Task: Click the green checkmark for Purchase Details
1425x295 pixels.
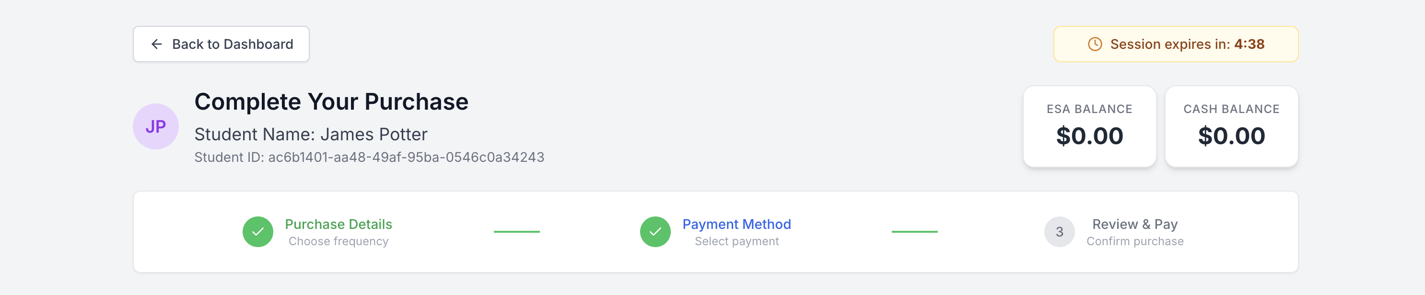Action: point(258,231)
